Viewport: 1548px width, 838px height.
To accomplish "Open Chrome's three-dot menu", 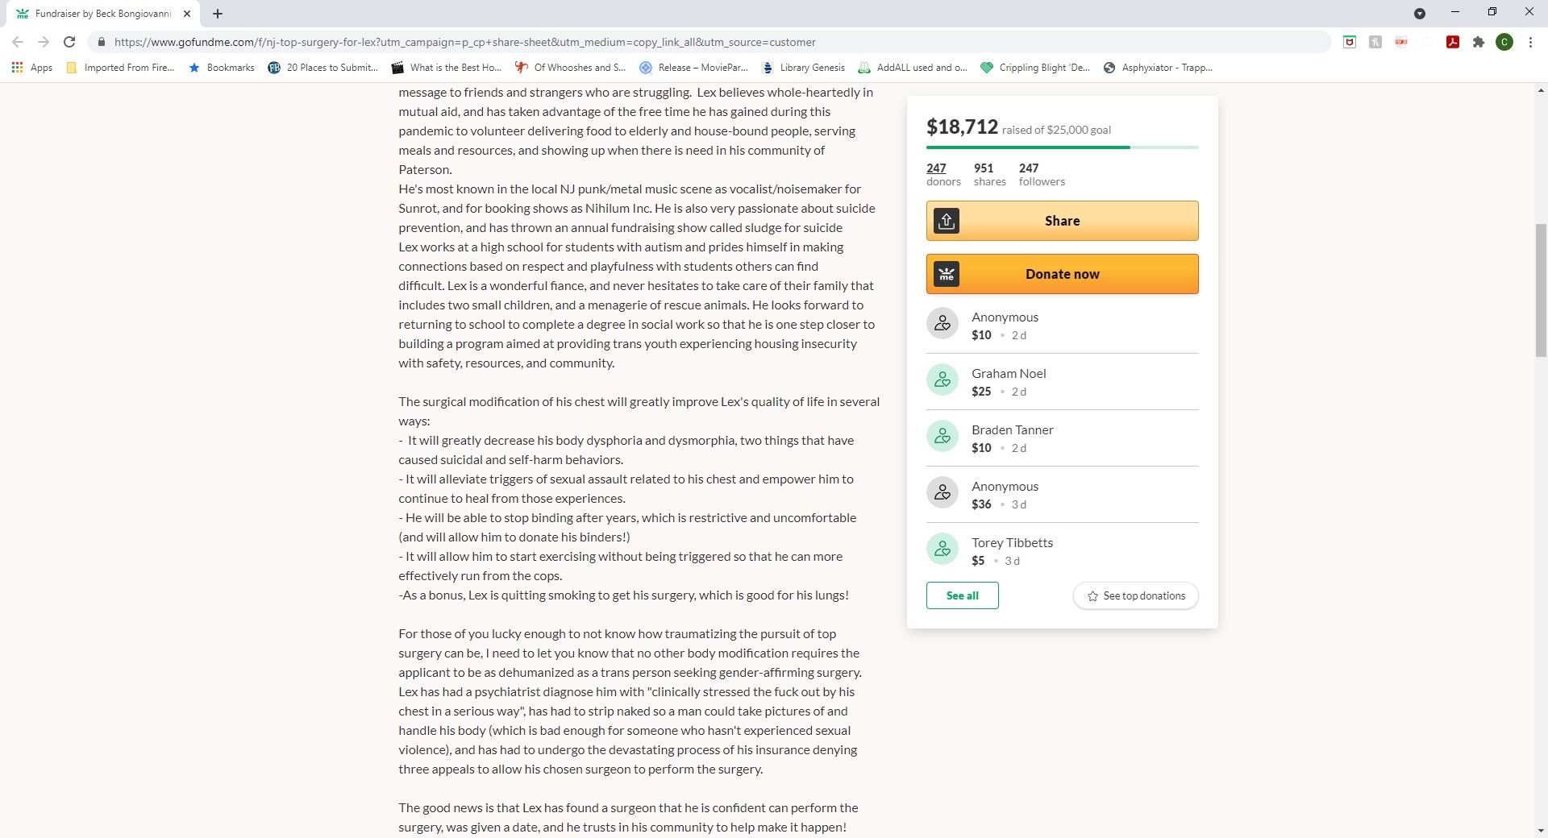I will point(1530,42).
